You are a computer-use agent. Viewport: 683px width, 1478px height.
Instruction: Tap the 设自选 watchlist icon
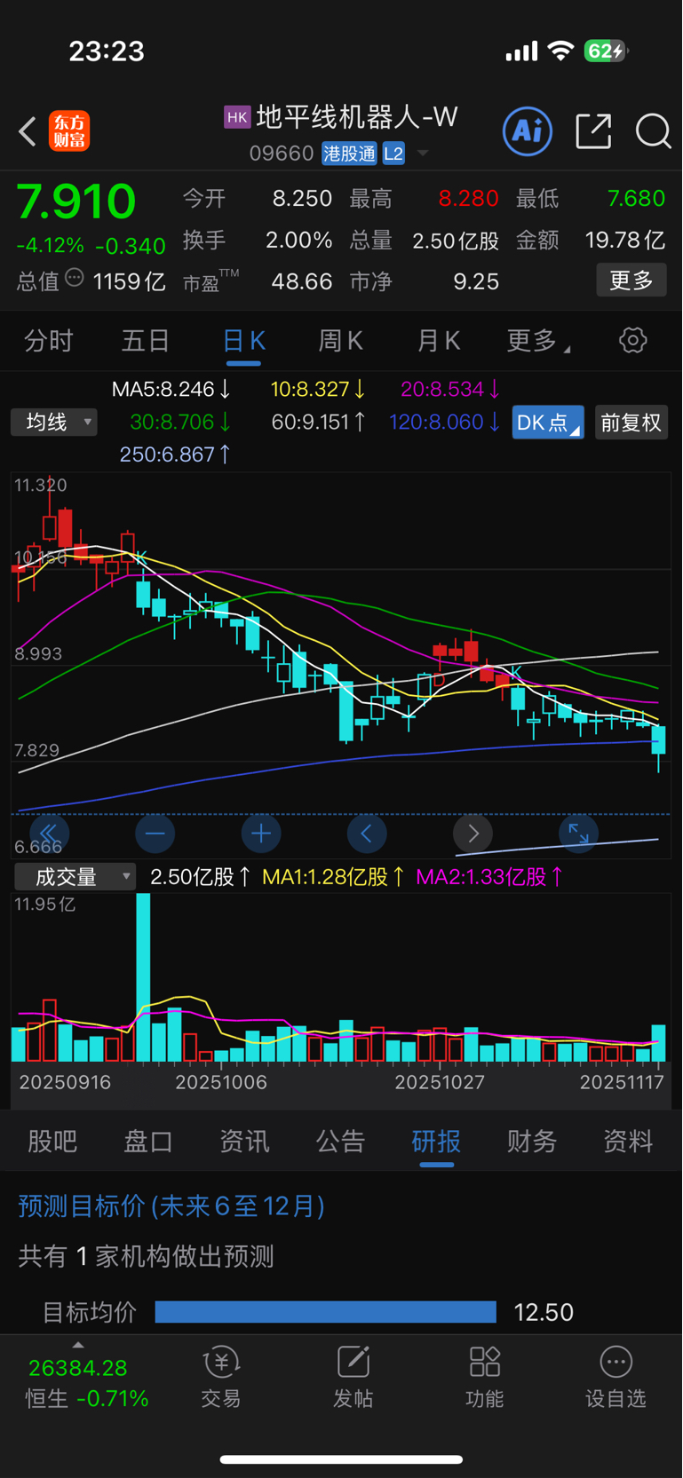tap(615, 1362)
